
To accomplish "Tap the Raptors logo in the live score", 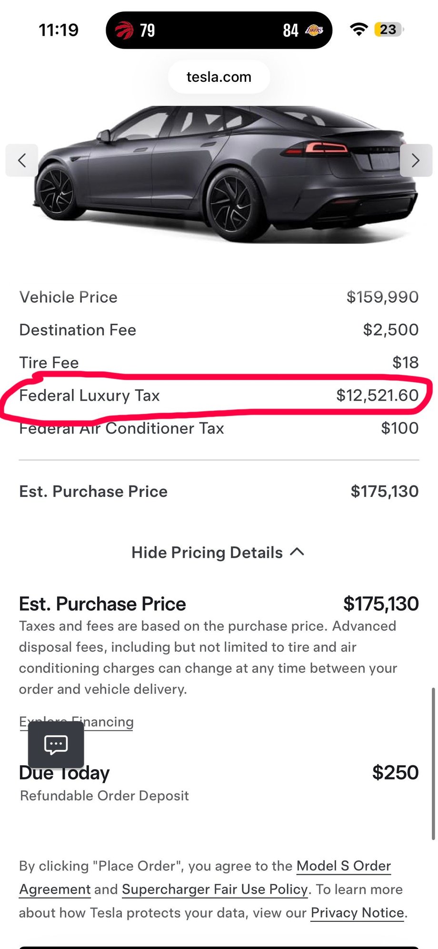I will point(125,30).
